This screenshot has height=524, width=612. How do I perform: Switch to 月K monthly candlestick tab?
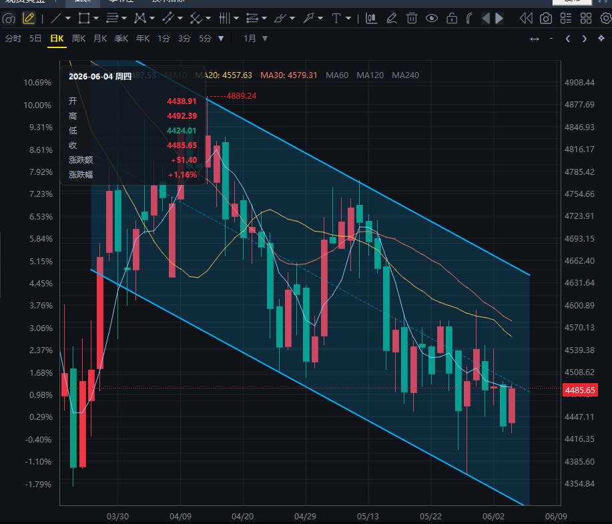[100, 39]
